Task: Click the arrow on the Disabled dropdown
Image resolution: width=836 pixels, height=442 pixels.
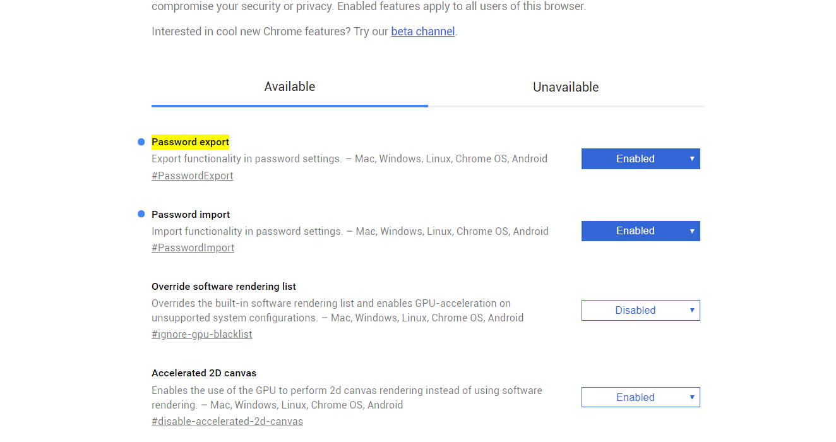Action: [692, 310]
